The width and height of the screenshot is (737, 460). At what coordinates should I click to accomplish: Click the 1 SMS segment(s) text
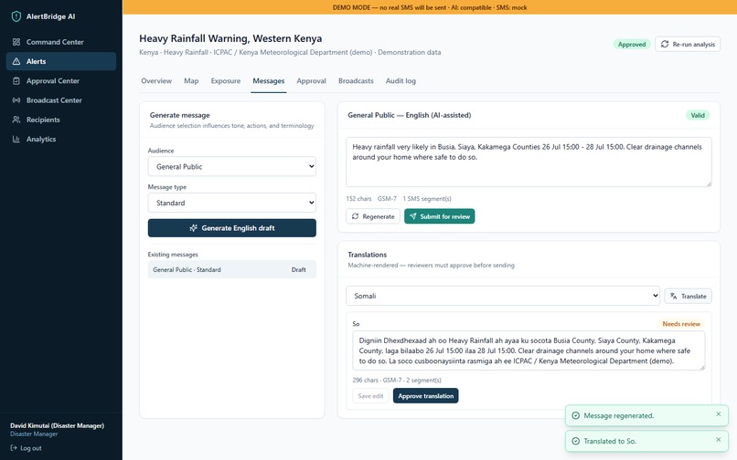[427, 199]
